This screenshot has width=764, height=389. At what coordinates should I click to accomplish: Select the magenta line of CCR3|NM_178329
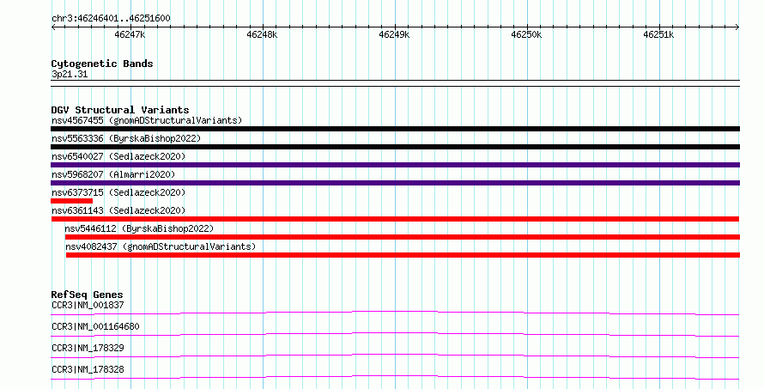(x=395, y=356)
